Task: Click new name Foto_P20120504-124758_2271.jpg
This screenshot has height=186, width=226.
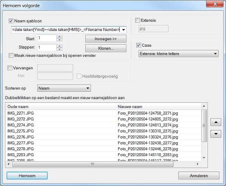Action: pyautogui.click(x=148, y=113)
